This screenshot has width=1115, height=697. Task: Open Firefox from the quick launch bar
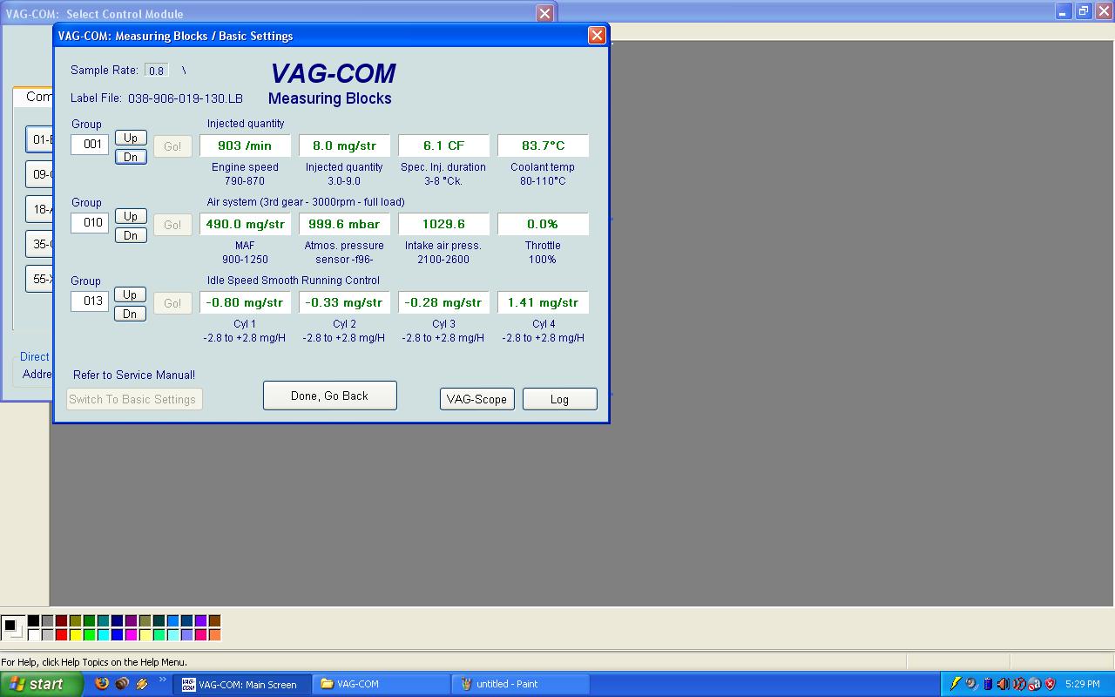(x=102, y=684)
